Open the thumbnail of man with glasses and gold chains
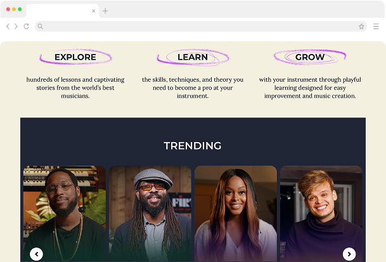This screenshot has width=386, height=262. (65, 213)
